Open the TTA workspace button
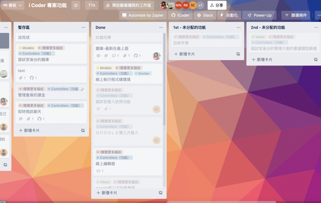 coord(92,5)
